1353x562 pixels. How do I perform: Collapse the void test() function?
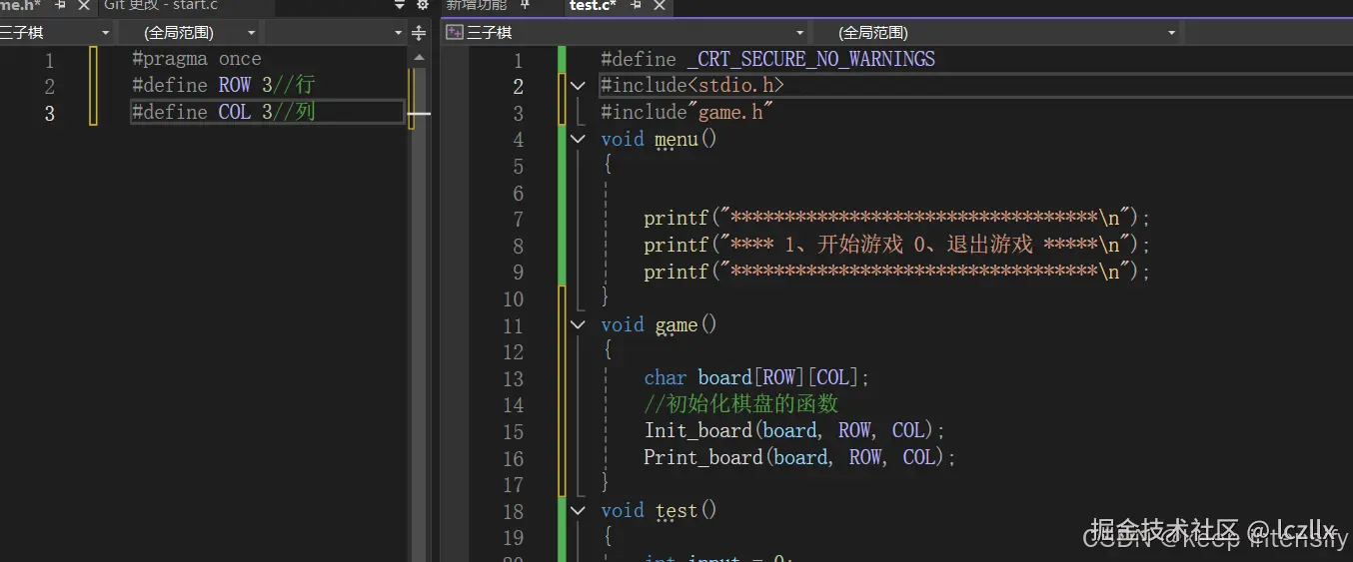click(x=578, y=510)
